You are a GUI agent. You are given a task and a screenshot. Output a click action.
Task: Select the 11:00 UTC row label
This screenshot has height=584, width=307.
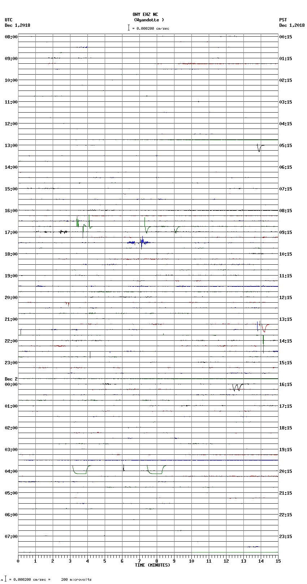pyautogui.click(x=11, y=102)
